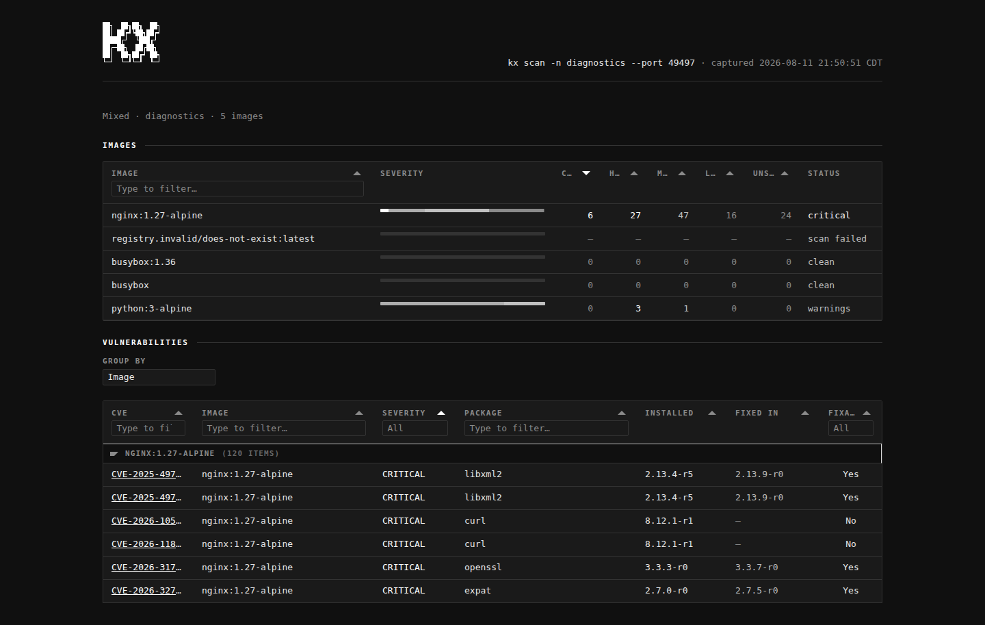Open the CVE-2026-105 curl link

(x=146, y=521)
